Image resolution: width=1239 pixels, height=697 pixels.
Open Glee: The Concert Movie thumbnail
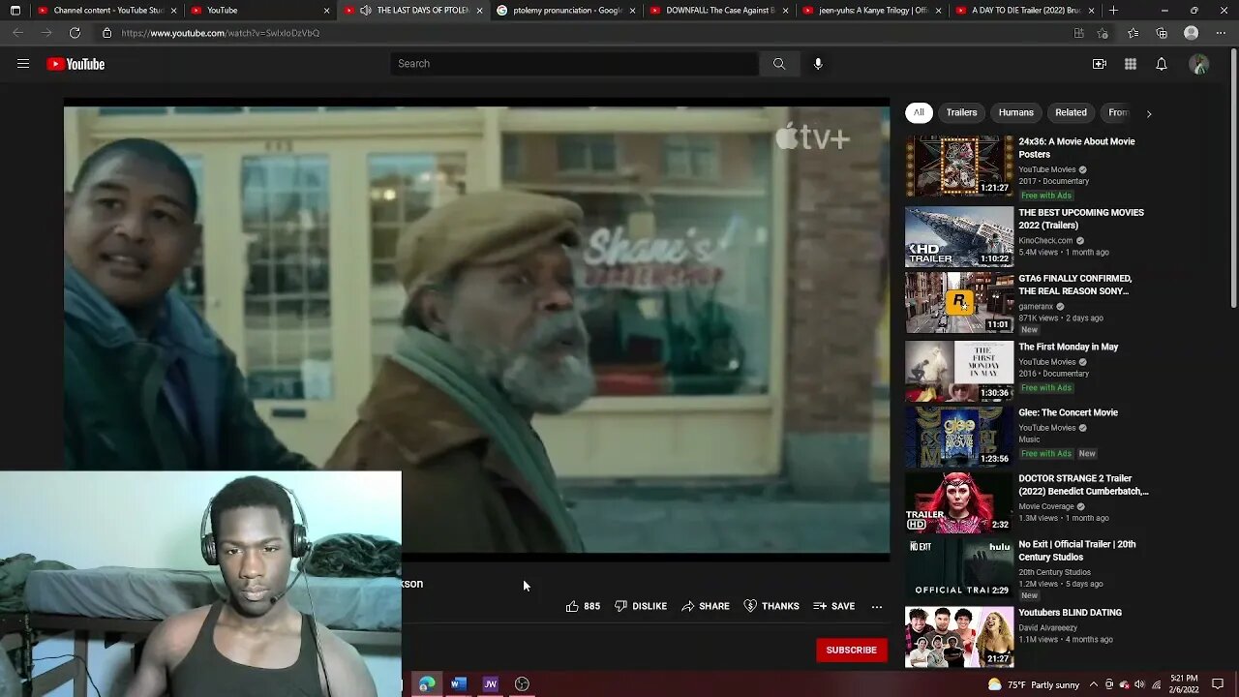pyautogui.click(x=959, y=437)
